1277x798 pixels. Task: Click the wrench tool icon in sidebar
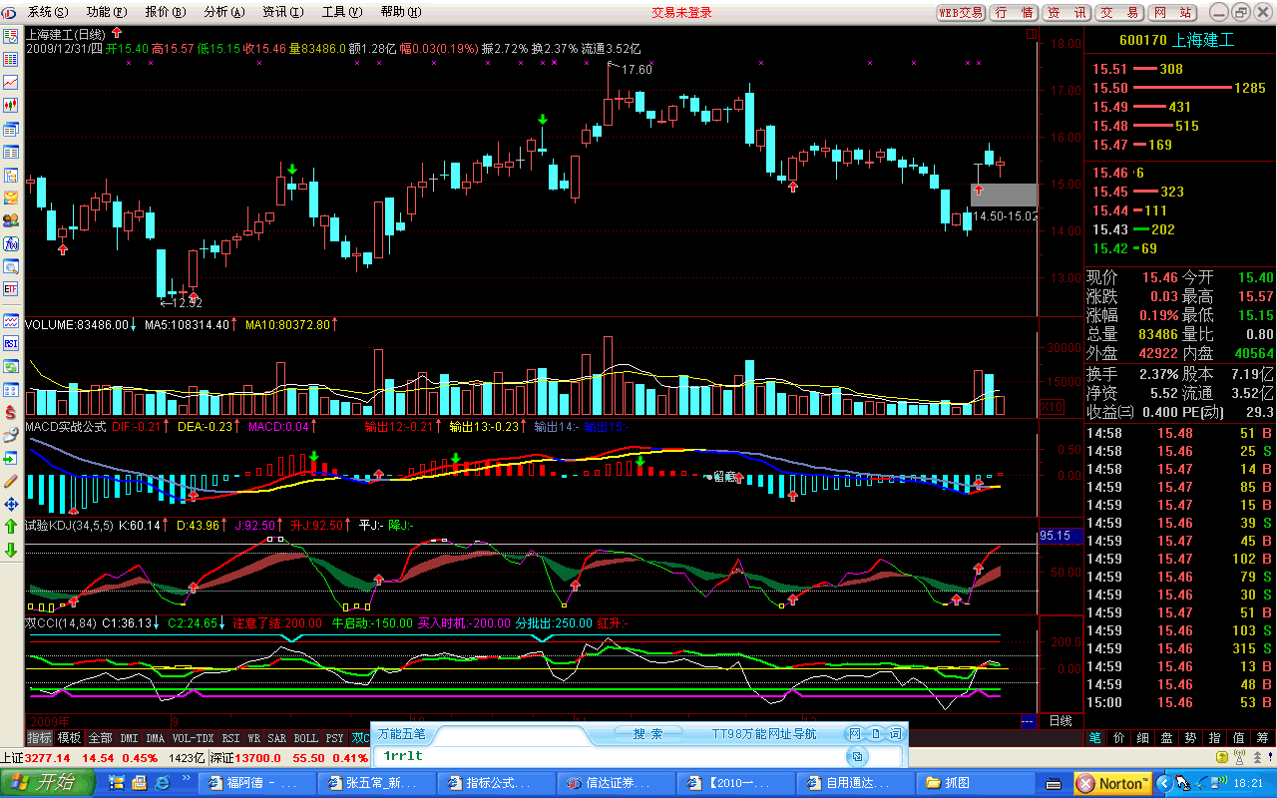pyautogui.click(x=11, y=435)
